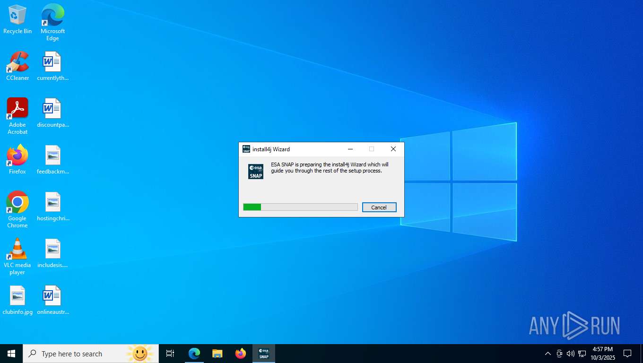Image resolution: width=643 pixels, height=363 pixels.
Task: Open Firefox from the taskbar
Action: click(x=241, y=354)
